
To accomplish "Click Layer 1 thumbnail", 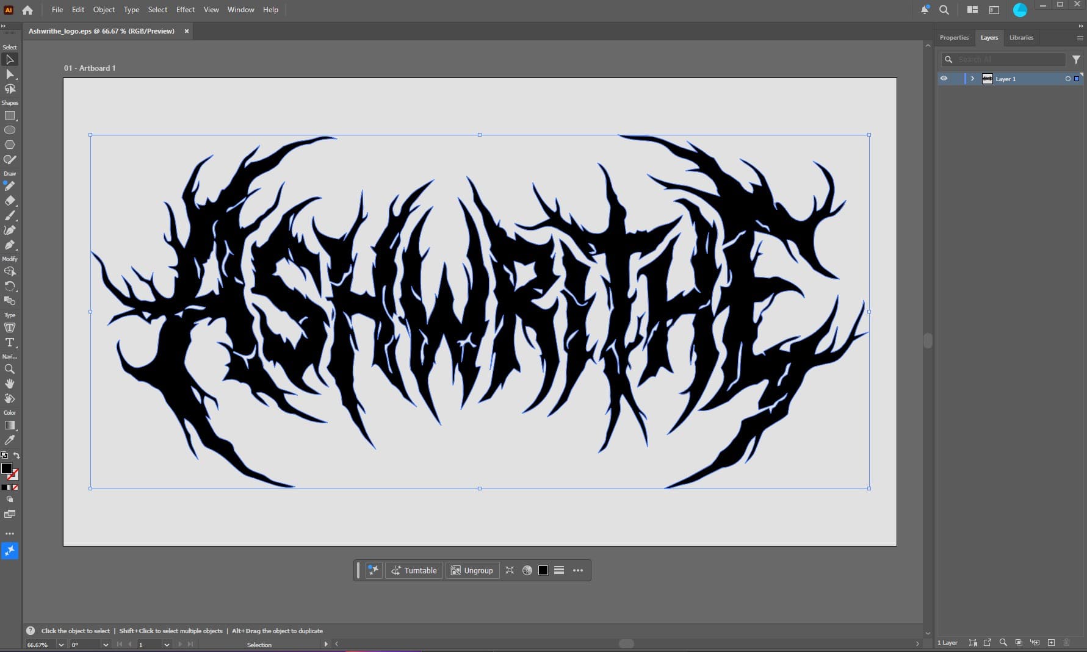I will coord(987,79).
